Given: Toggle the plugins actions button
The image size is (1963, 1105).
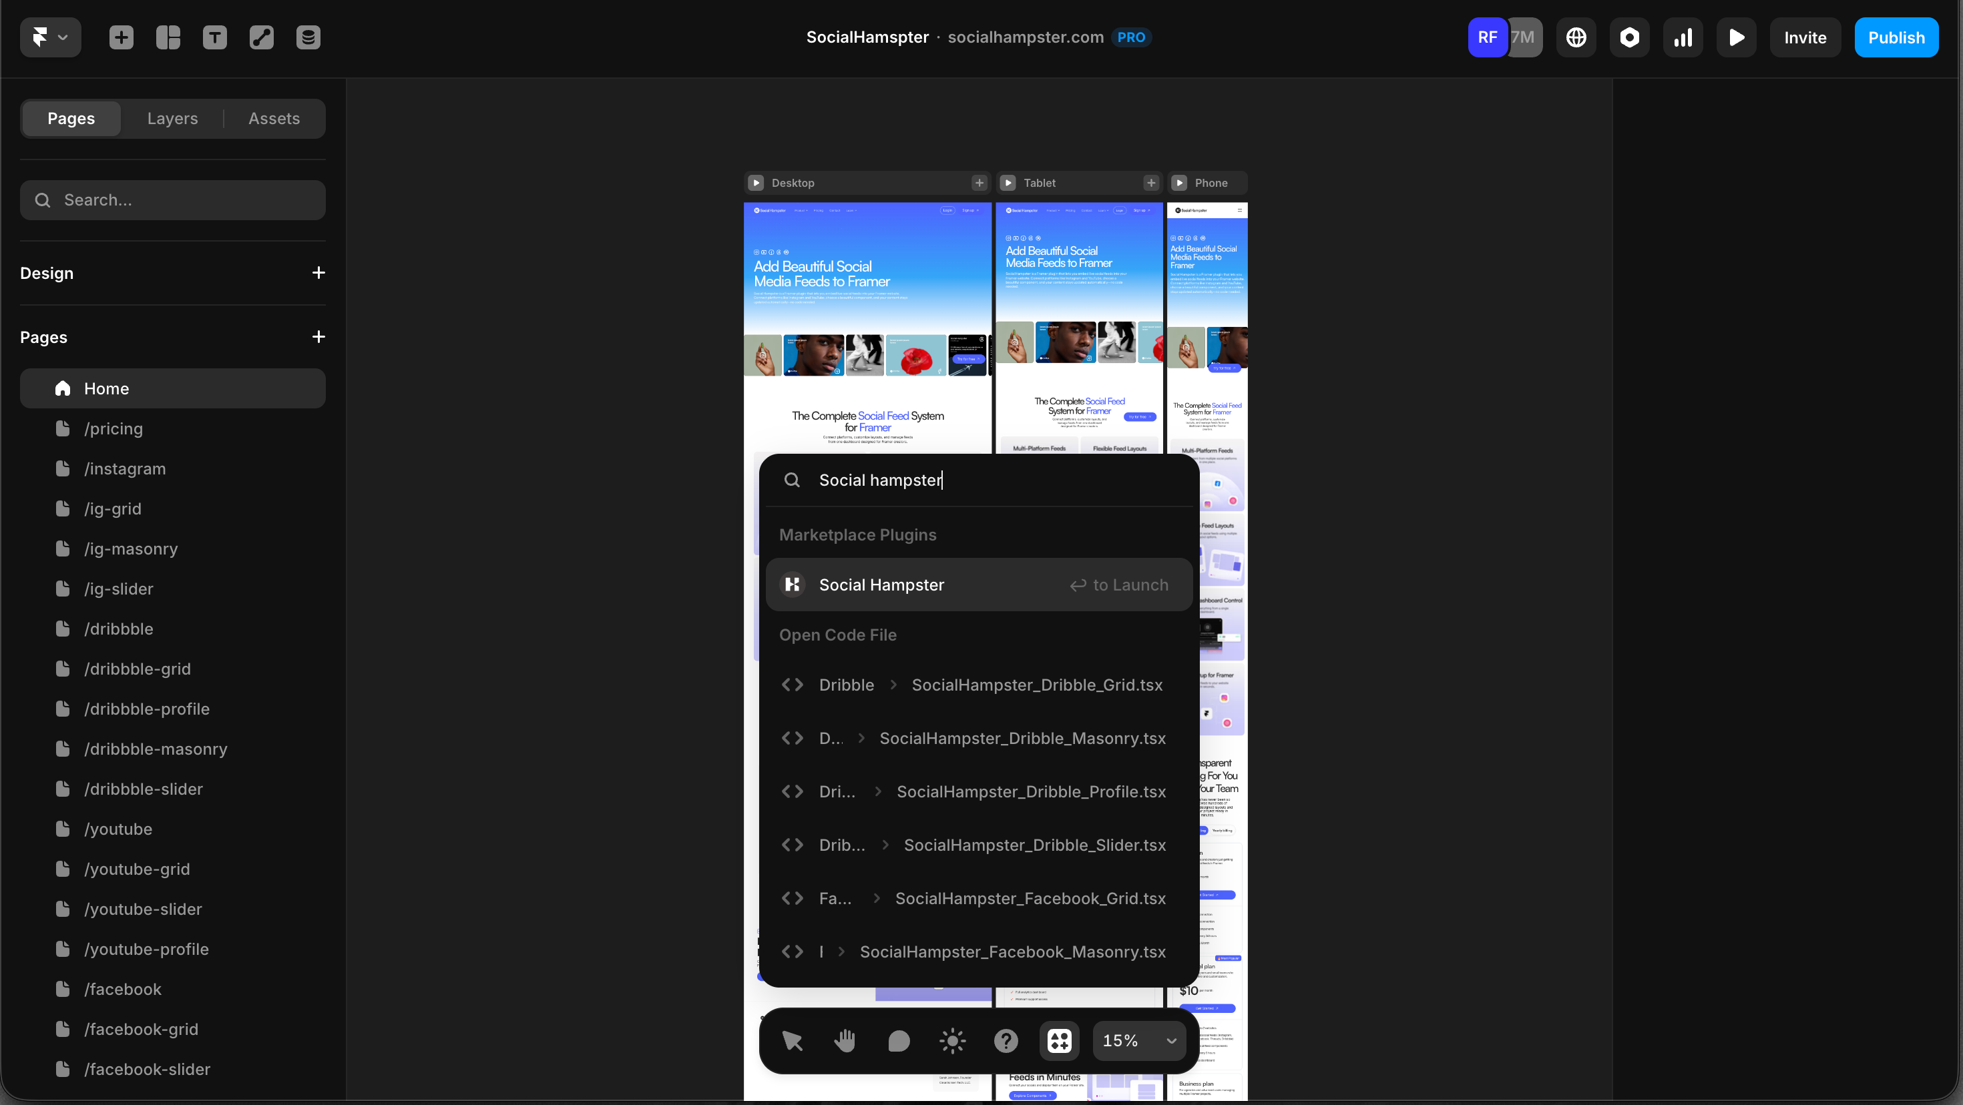Looking at the screenshot, I should (1059, 1040).
